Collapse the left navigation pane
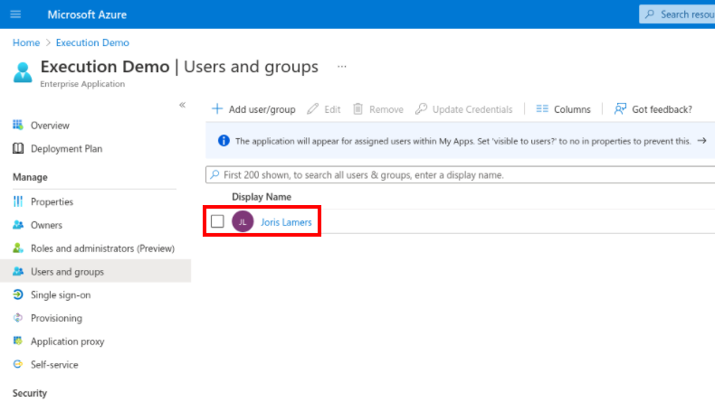 [x=183, y=105]
